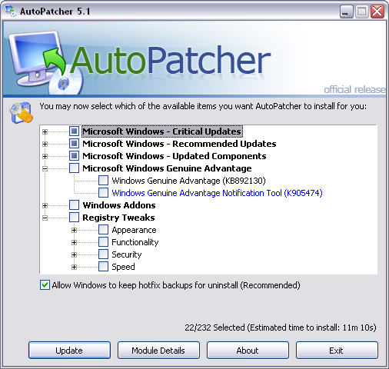Select the Windows Addons label
This screenshot has height=369, width=389.
119,205
